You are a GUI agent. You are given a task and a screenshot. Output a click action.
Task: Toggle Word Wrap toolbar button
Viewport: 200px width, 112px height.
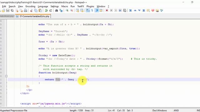pyautogui.click(x=88, y=11)
